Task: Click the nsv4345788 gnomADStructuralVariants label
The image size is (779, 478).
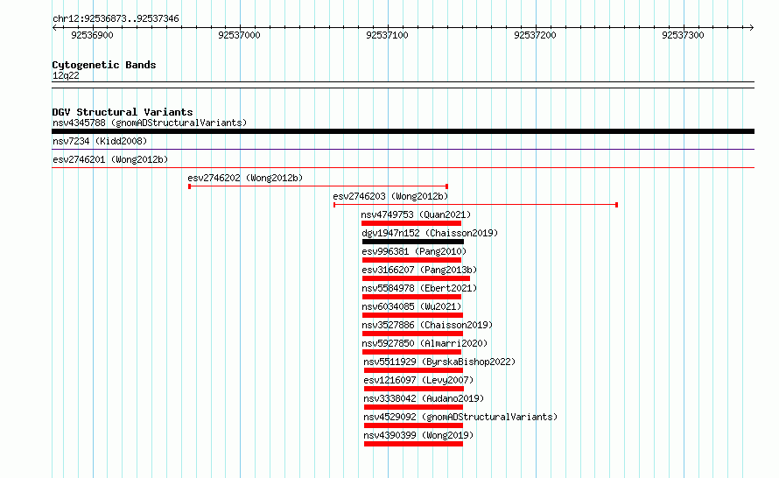Action: click(150, 123)
